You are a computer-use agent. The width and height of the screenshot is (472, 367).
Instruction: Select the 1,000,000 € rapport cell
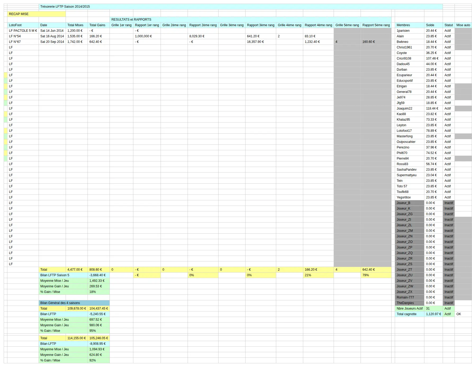(x=147, y=36)
